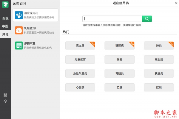Click the cloud download icon in sidebar

(x=5, y=101)
